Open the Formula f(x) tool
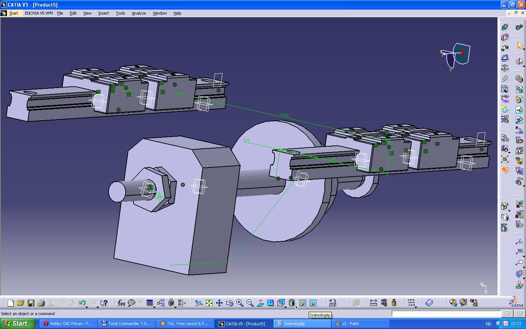Viewport: 526px width, 329px height. point(121,303)
